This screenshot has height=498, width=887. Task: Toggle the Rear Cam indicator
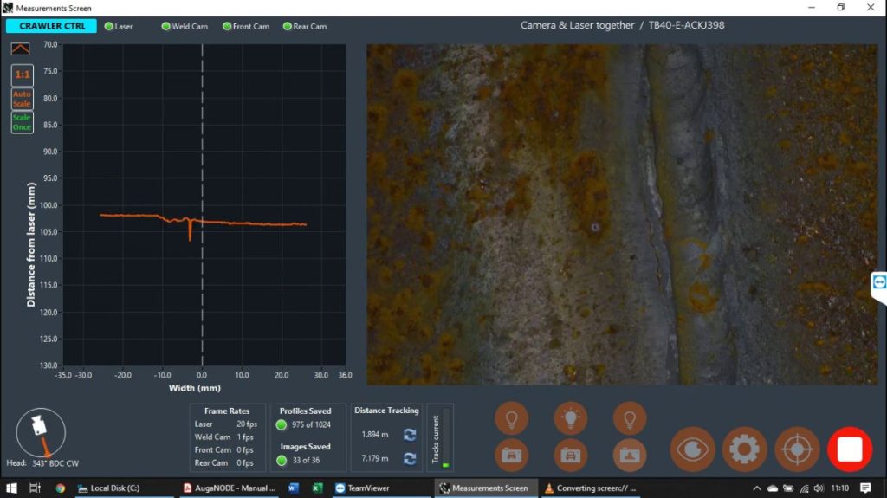click(287, 26)
